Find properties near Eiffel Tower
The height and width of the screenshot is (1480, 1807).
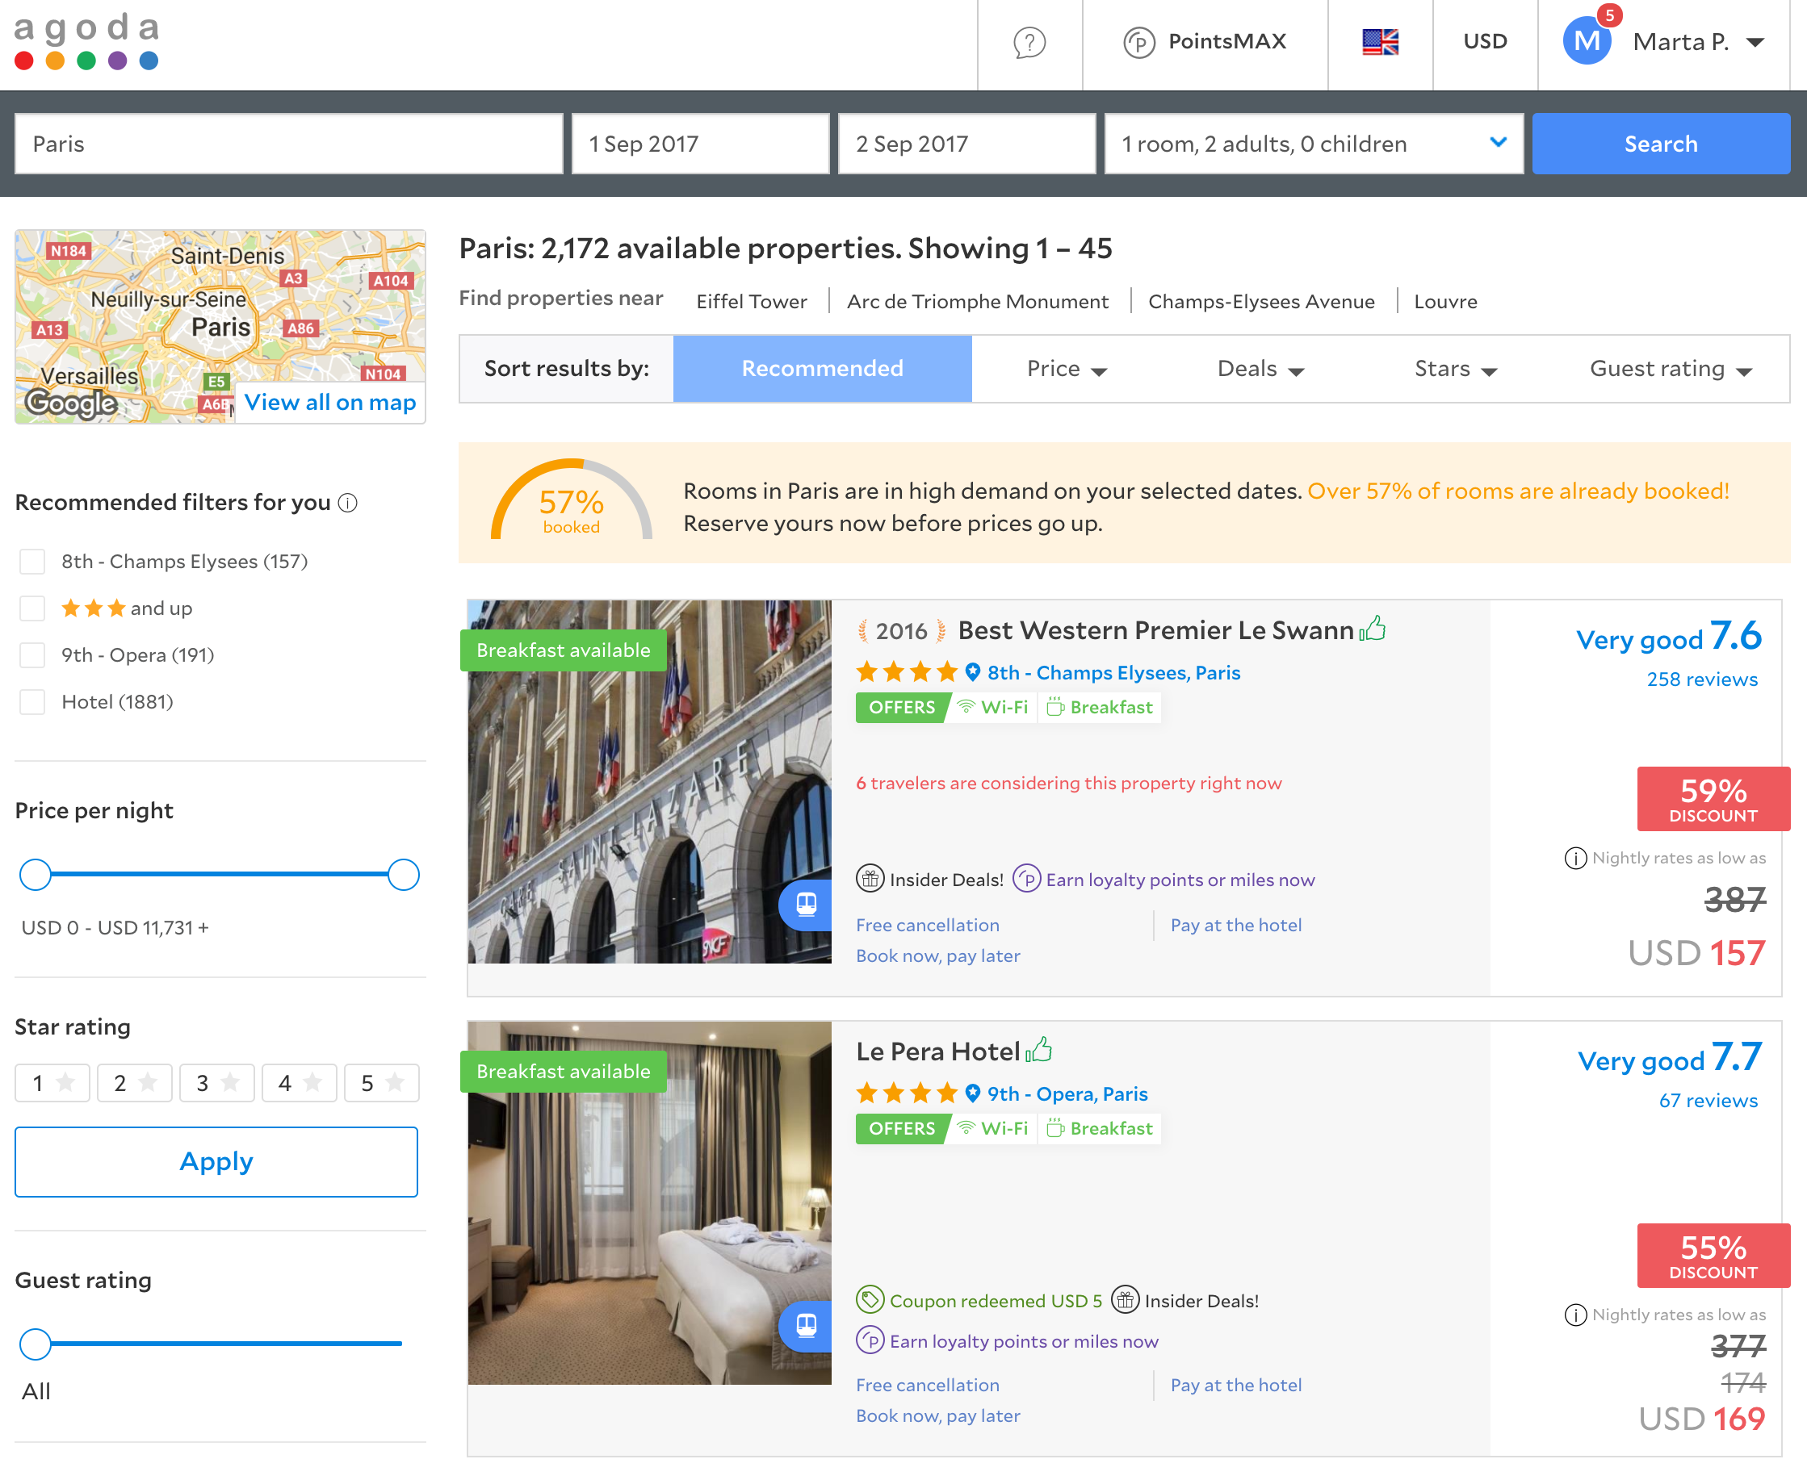(751, 301)
